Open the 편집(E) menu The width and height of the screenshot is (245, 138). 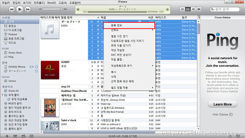click(16, 3)
